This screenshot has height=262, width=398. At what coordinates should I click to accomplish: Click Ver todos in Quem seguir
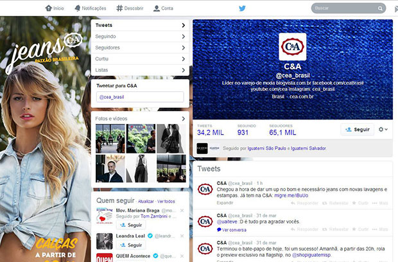pos(166,202)
